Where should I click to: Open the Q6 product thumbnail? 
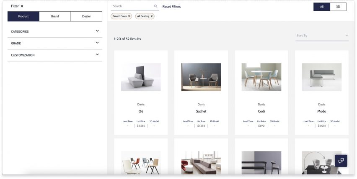(141, 77)
